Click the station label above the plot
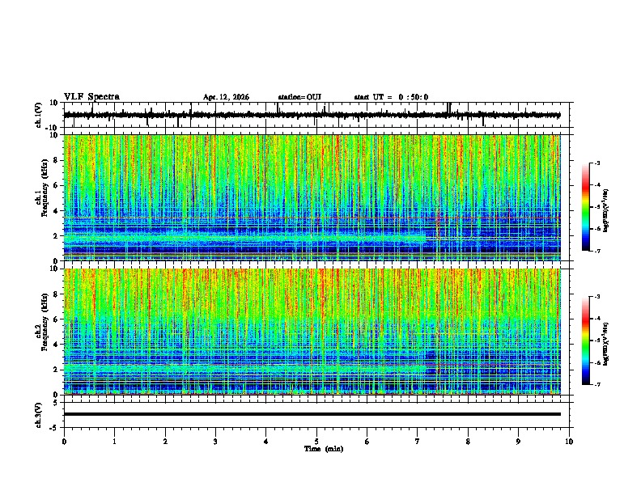The width and height of the screenshot is (641, 495). click(x=299, y=97)
